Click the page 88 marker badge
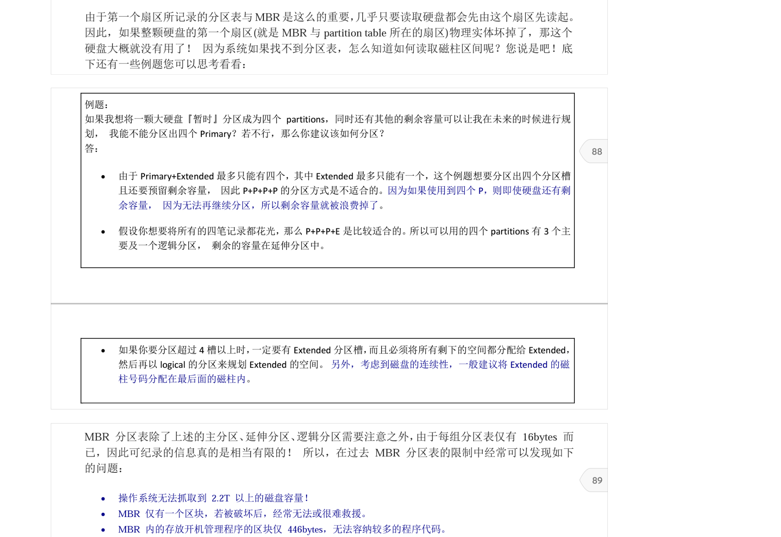 596,152
